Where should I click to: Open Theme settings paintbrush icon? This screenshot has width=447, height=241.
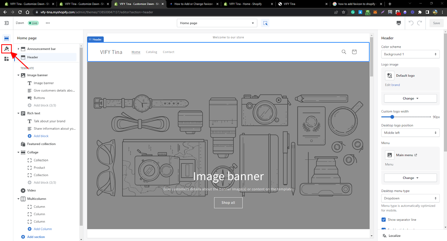tap(6, 49)
